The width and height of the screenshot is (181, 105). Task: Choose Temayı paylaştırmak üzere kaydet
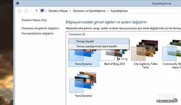pos(99,46)
